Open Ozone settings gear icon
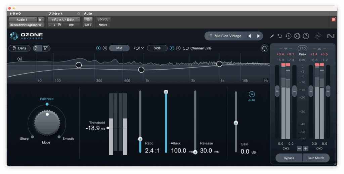 tap(297, 36)
